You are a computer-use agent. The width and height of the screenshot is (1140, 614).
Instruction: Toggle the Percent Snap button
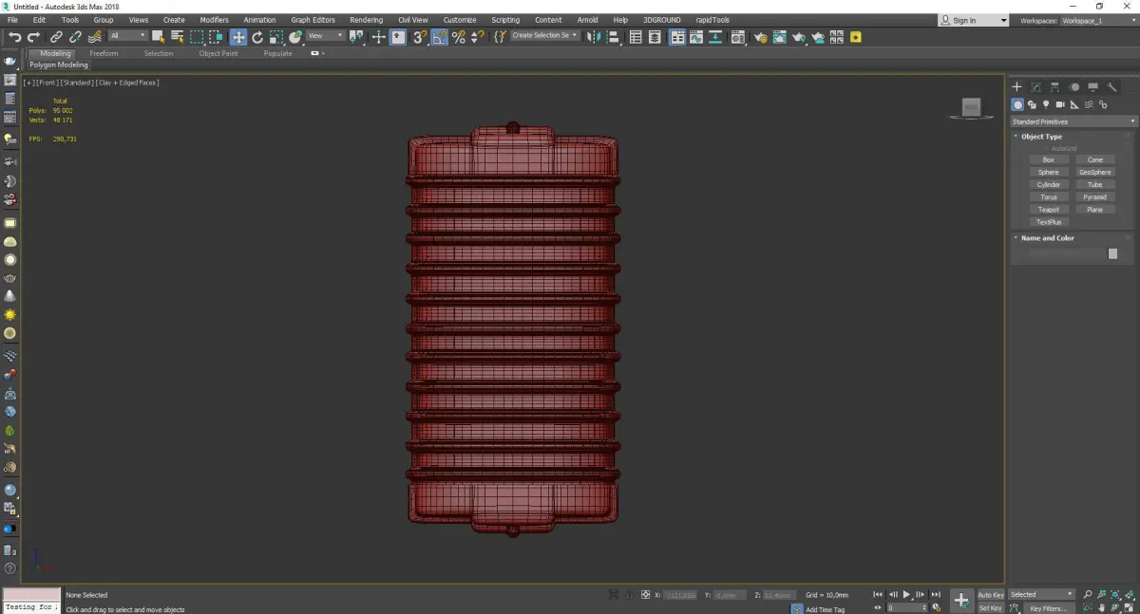click(459, 37)
